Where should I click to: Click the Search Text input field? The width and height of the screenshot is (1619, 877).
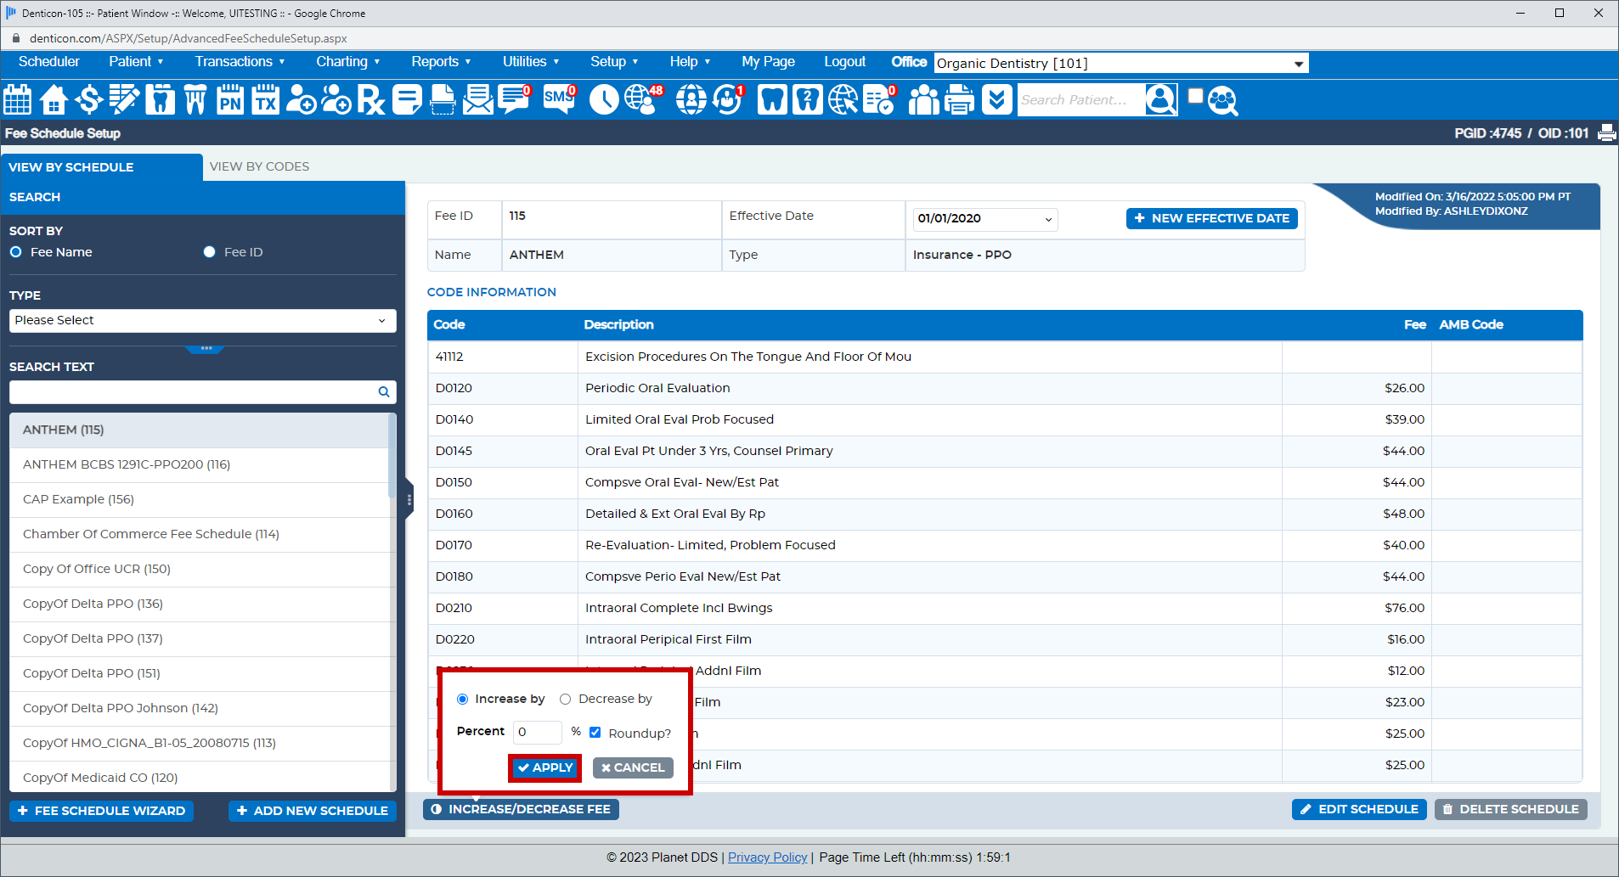(x=202, y=391)
